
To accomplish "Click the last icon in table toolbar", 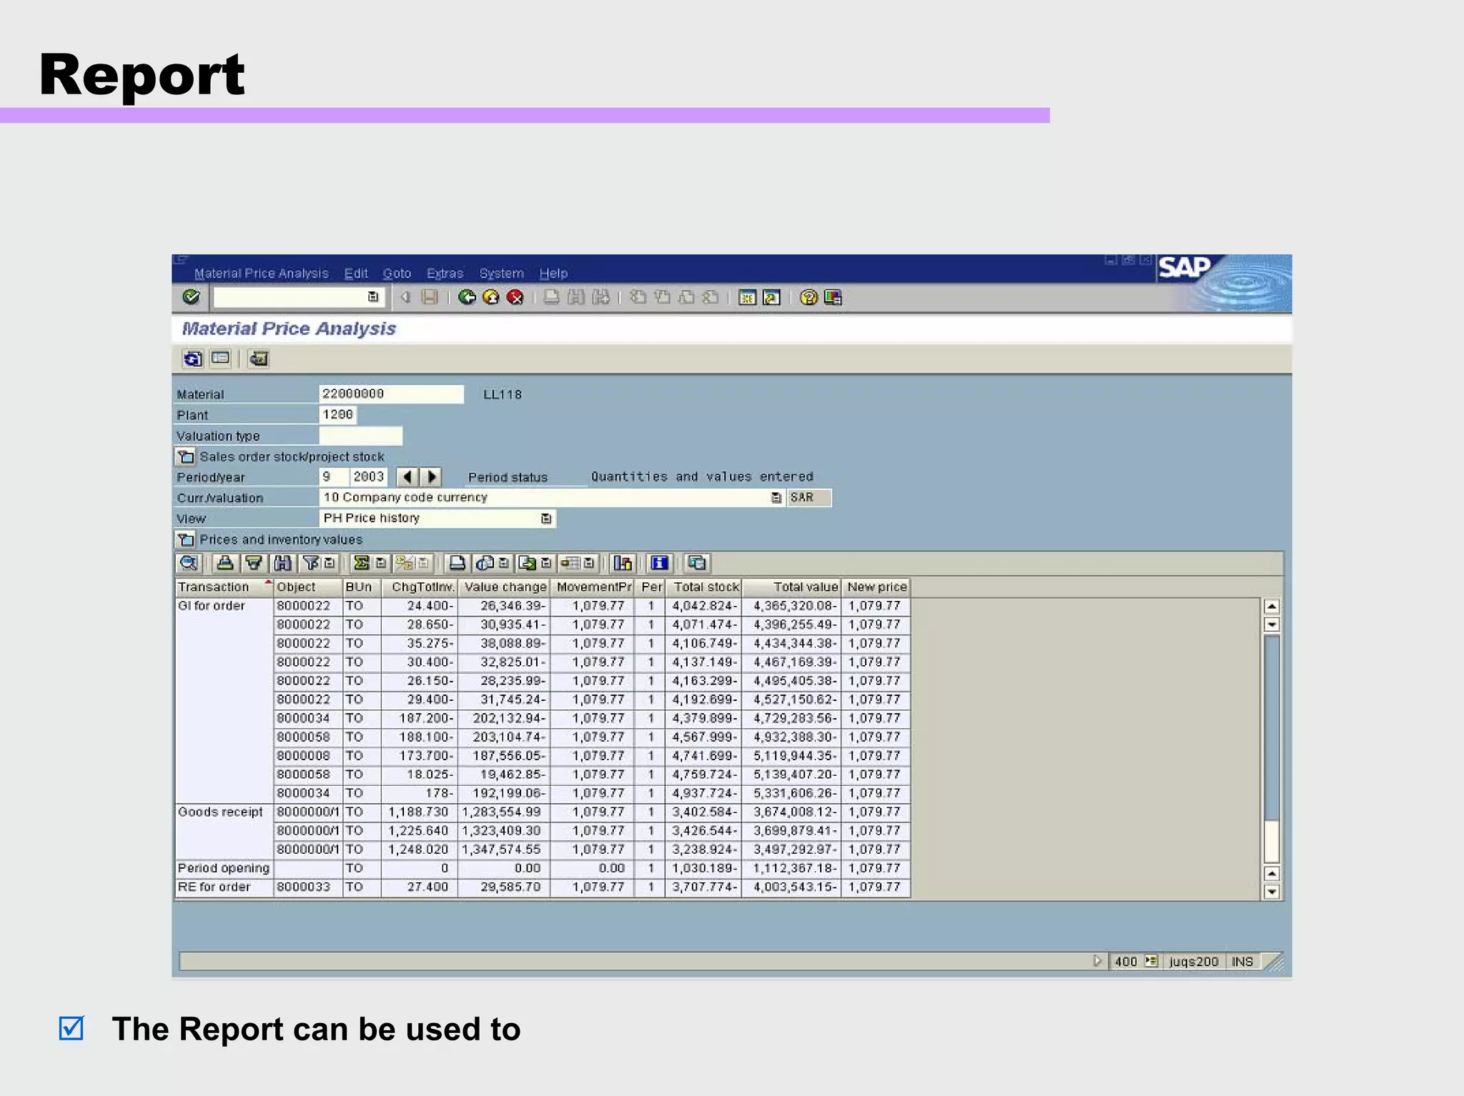I will pyautogui.click(x=696, y=563).
